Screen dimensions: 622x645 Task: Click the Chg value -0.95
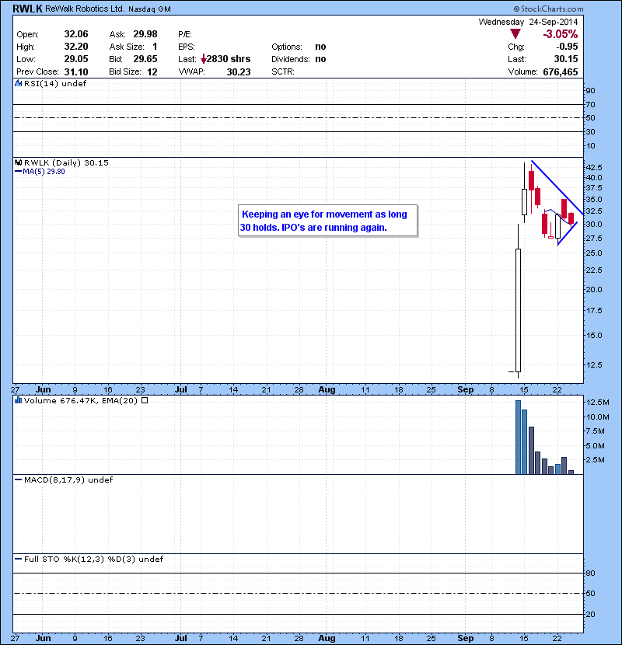(567, 47)
